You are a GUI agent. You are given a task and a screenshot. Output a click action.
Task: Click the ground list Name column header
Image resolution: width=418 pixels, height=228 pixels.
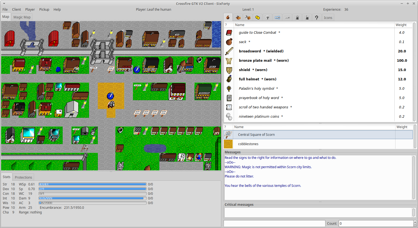[x=314, y=127]
